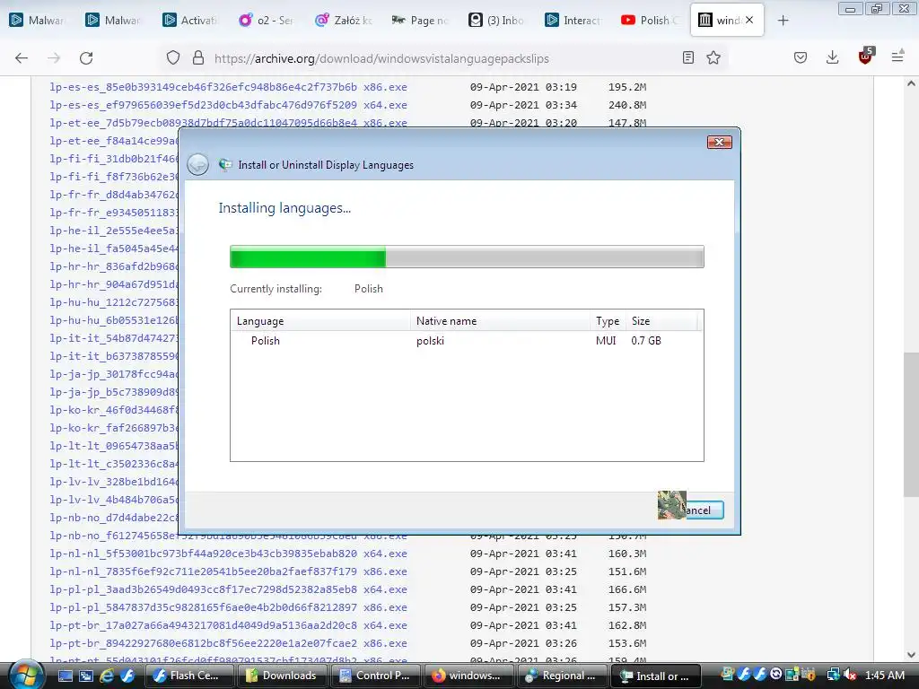Switch to first Malwar tab
Viewport: 919px width, 689px height.
click(38, 21)
